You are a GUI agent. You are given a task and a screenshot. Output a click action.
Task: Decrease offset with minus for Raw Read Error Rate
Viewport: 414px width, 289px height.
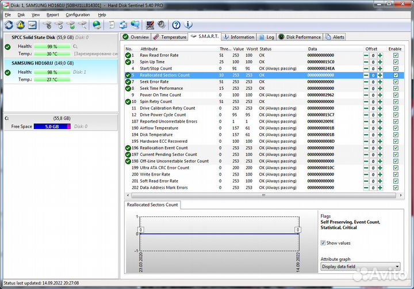[366, 55]
